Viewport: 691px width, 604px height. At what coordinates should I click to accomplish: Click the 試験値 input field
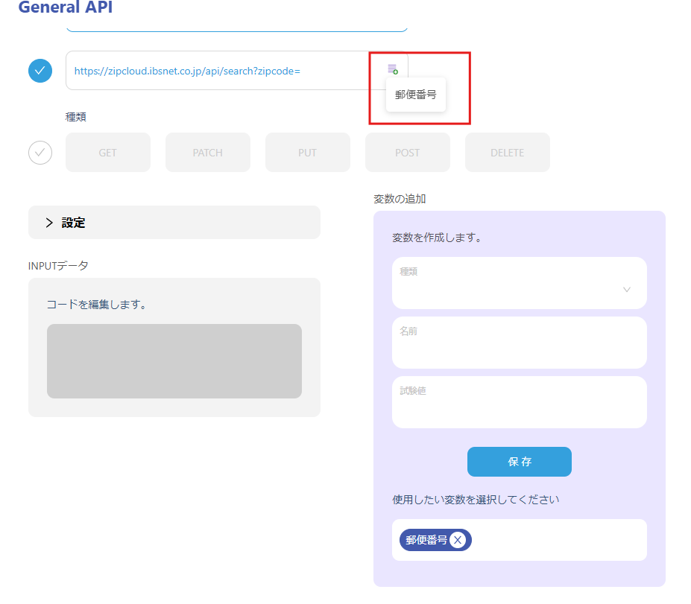[x=519, y=402]
